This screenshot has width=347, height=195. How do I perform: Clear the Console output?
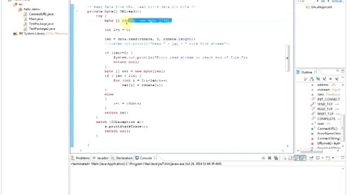coord(284,158)
